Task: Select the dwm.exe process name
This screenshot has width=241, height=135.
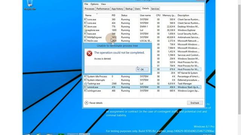Action: click(x=92, y=27)
